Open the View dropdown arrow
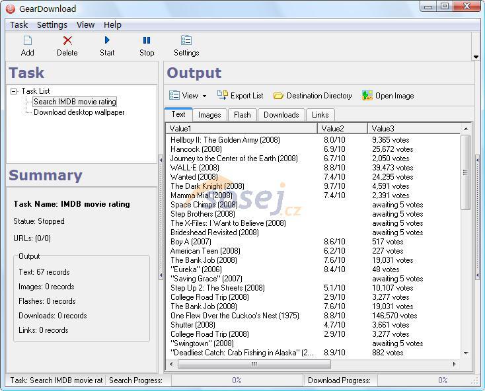Viewport: 485px width, 391px height. 204,96
